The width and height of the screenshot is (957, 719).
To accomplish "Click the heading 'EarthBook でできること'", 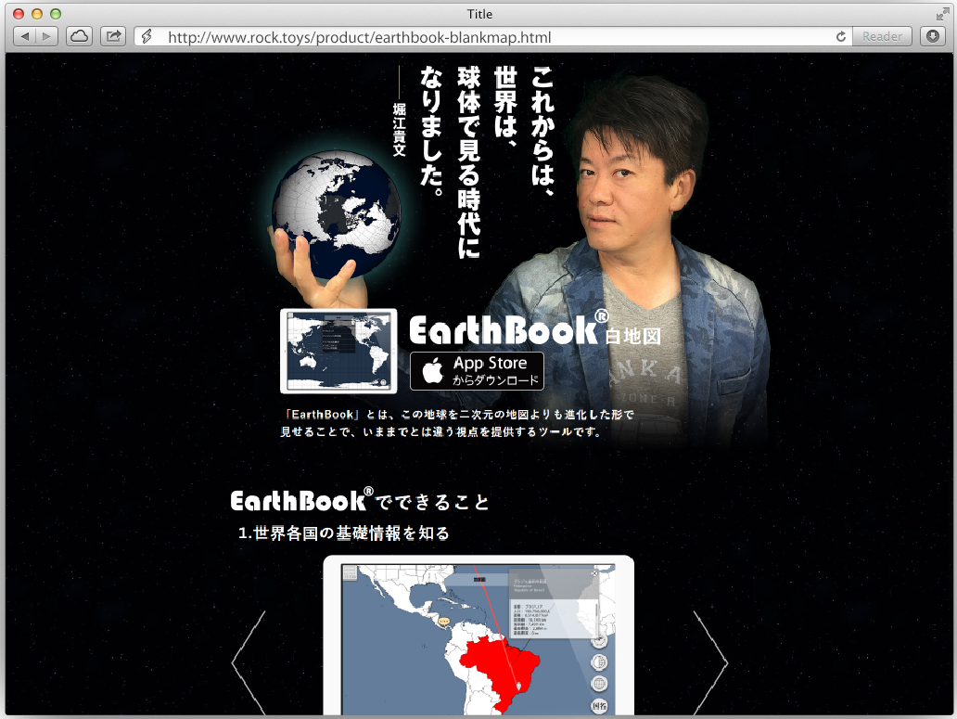I will point(360,501).
